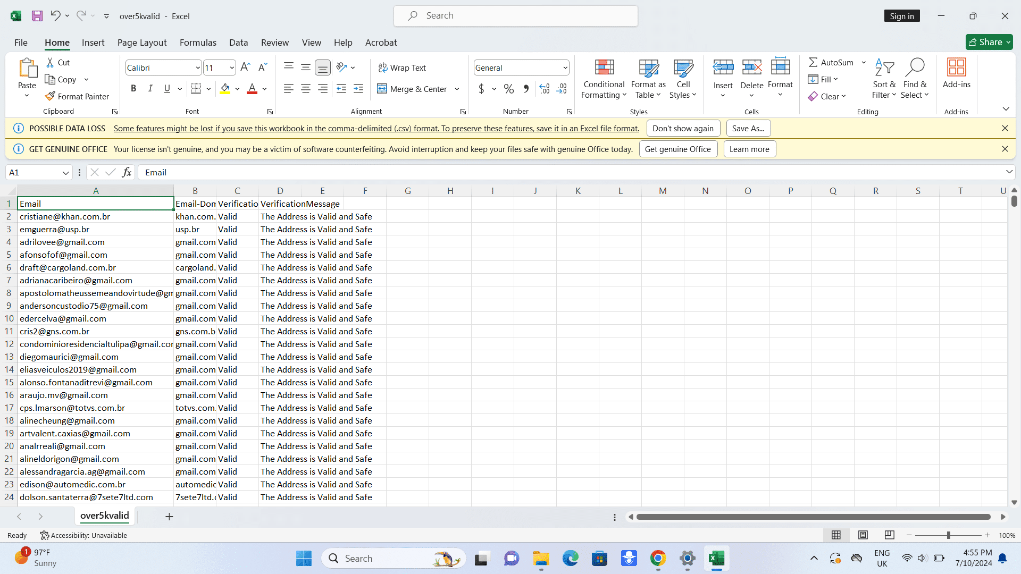The height and width of the screenshot is (574, 1021).
Task: Click the Merge & Center icon
Action: click(x=382, y=89)
